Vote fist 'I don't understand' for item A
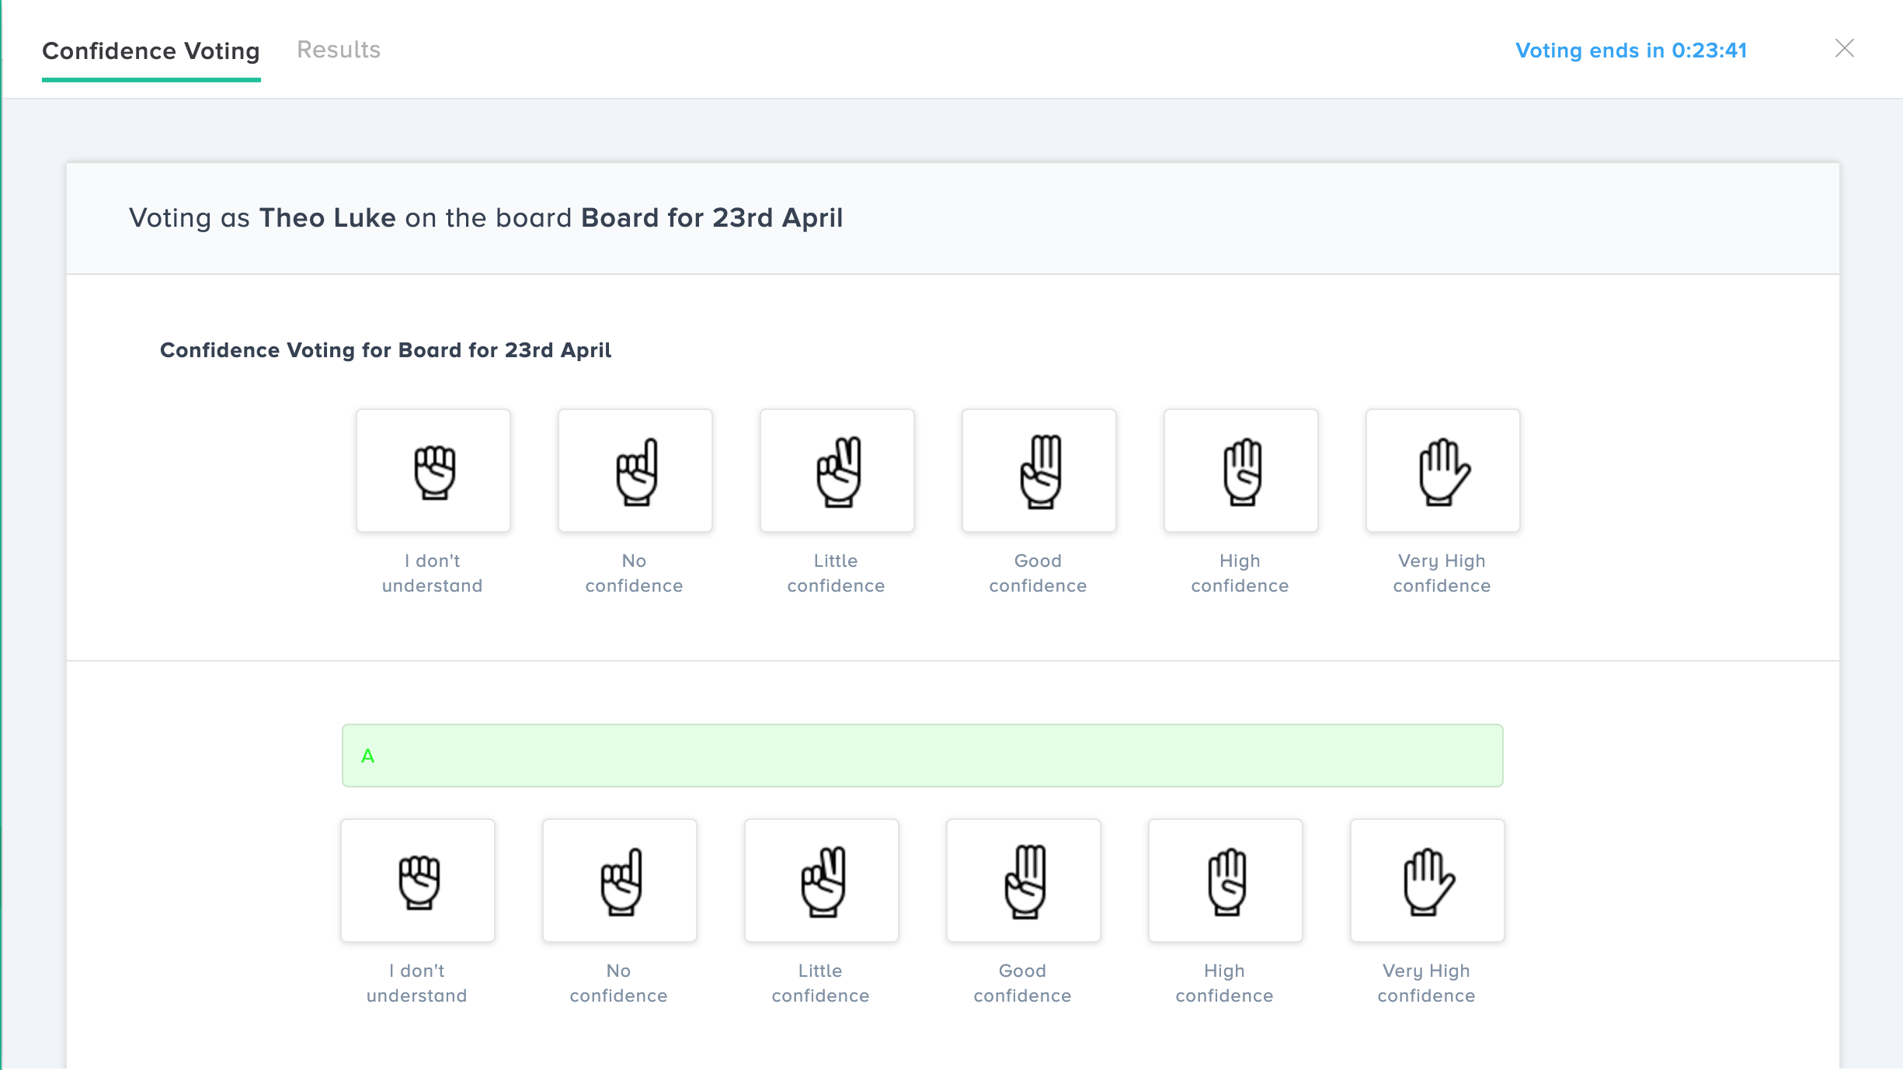Image resolution: width=1903 pixels, height=1070 pixels. [x=418, y=881]
